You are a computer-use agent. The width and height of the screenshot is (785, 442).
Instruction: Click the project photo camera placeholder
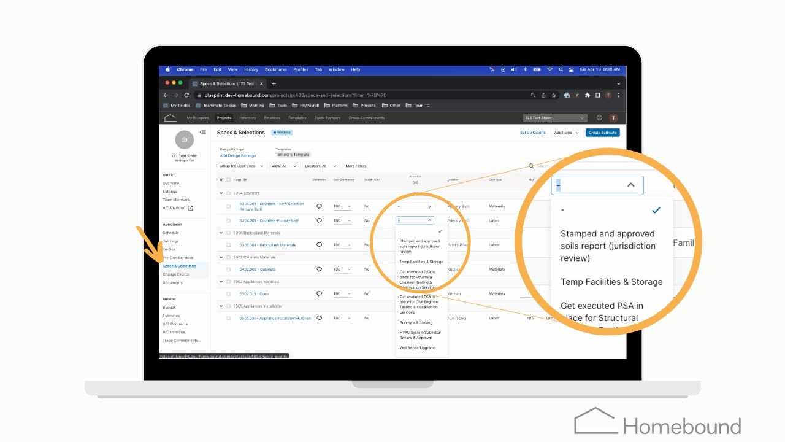click(x=185, y=140)
